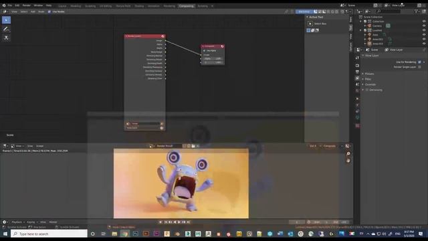Open the node editor Select menu
The image size is (428, 241).
pyautogui.click(x=24, y=11)
